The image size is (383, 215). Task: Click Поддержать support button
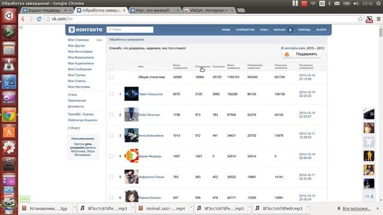[x=302, y=54]
